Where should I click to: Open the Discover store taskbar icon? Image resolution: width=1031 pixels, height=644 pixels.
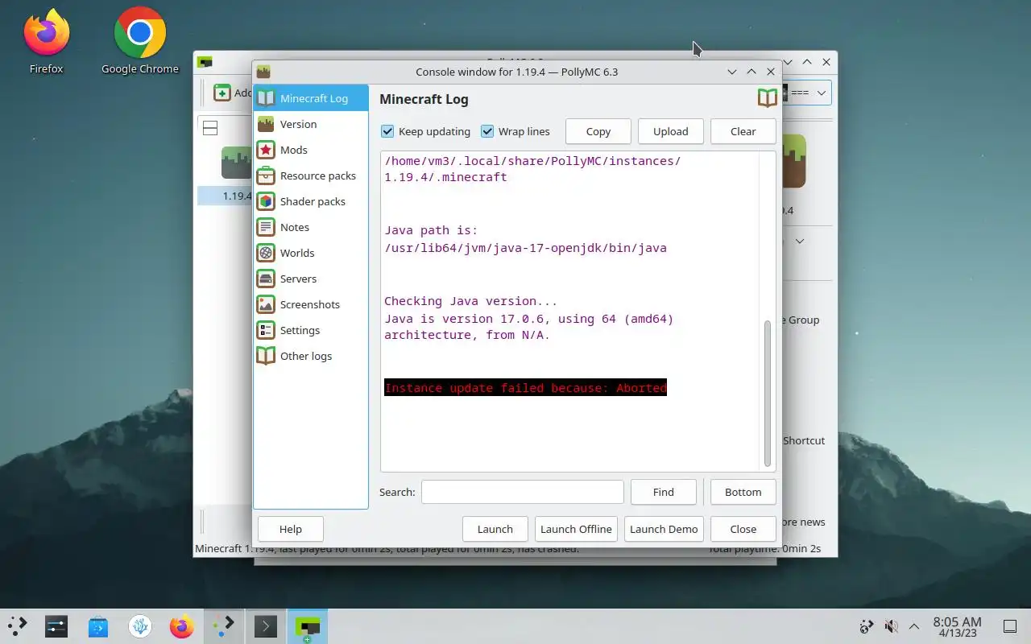tap(98, 626)
